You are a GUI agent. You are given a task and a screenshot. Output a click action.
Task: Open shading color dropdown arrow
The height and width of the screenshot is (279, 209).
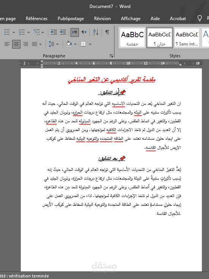75,44
